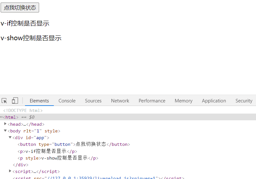Screen dimensions: 256x179
Task: Toggle the device toolbar icon
Action: coord(15,101)
